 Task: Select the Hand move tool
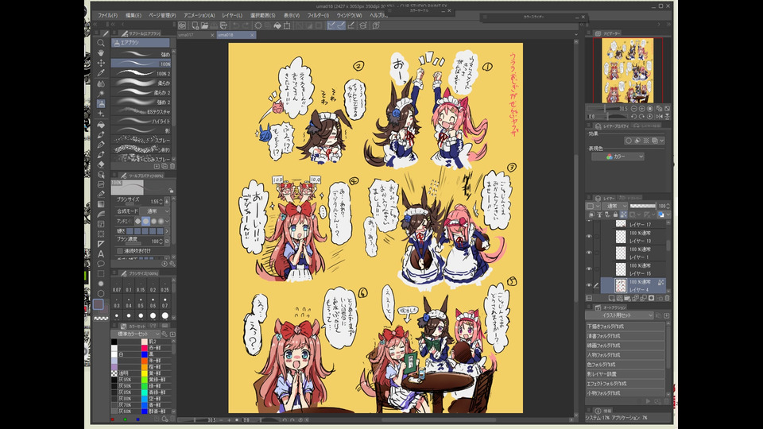click(x=101, y=52)
